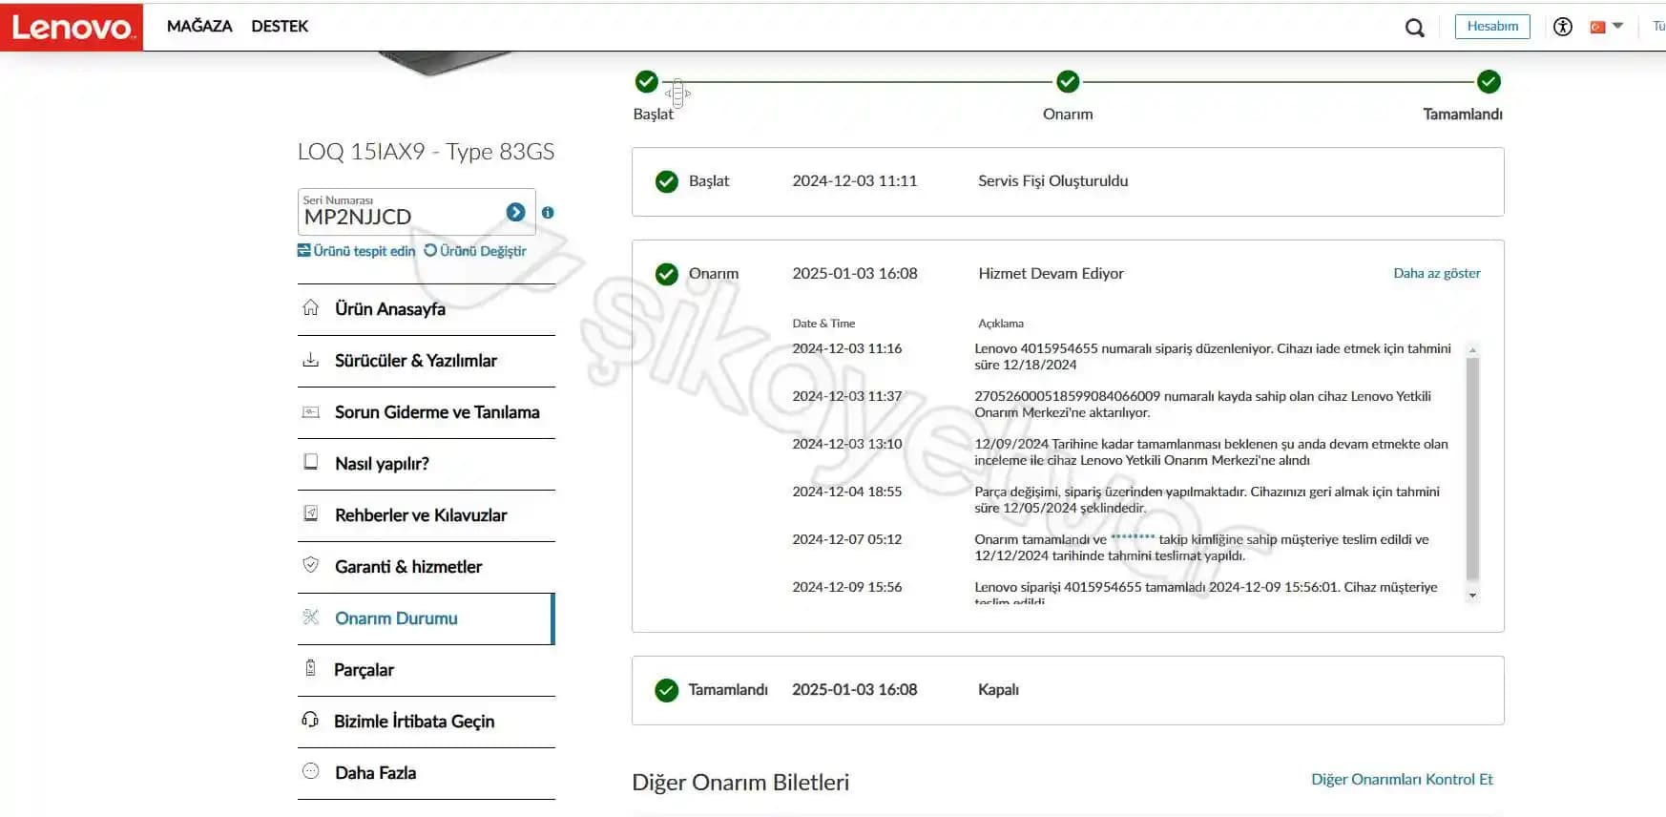
Task: Click Diğer Onarımları Kontrol Et link
Action: pos(1402,780)
